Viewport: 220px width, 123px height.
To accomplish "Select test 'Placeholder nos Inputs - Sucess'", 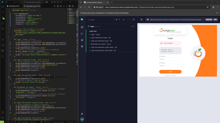I will tap(101, 44).
